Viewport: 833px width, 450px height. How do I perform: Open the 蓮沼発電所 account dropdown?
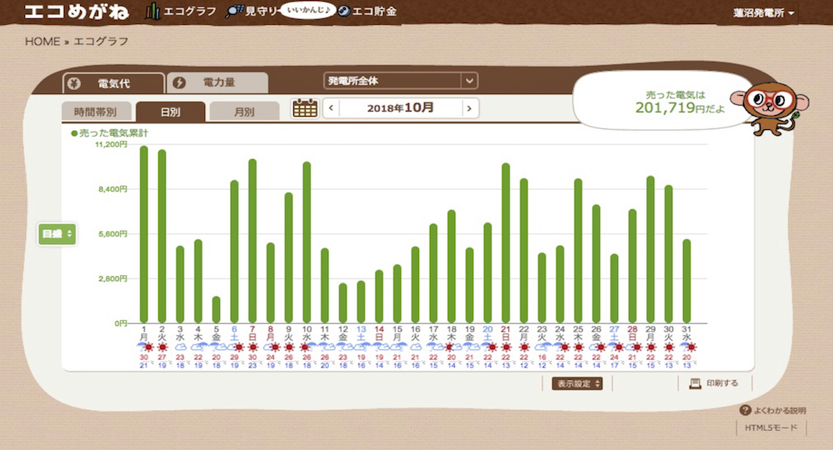pos(763,12)
